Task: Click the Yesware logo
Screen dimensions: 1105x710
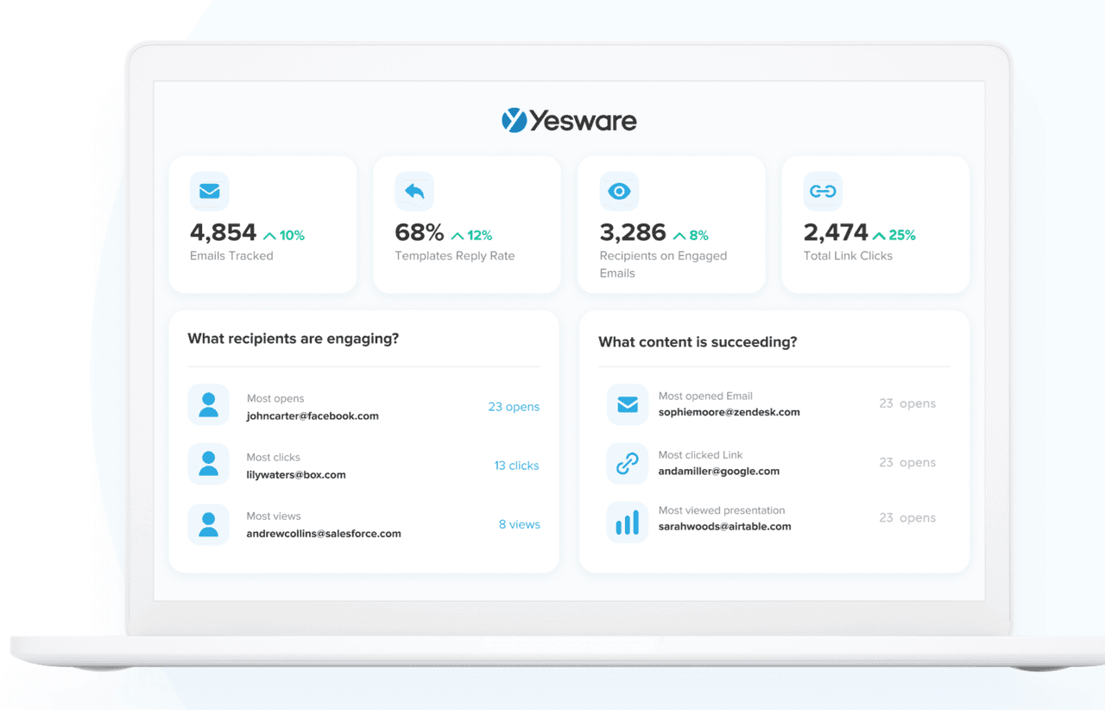Action: (569, 120)
